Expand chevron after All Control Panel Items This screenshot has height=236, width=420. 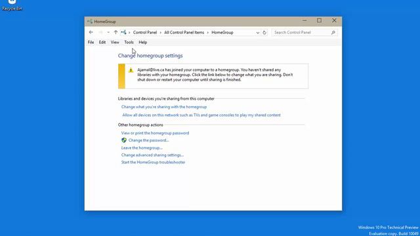click(208, 33)
